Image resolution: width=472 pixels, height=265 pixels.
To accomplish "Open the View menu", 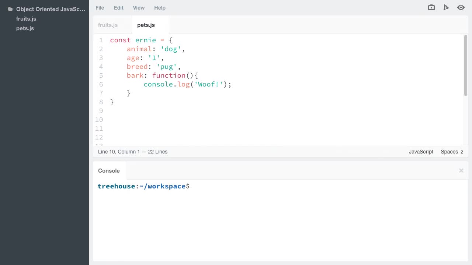I will pyautogui.click(x=139, y=8).
